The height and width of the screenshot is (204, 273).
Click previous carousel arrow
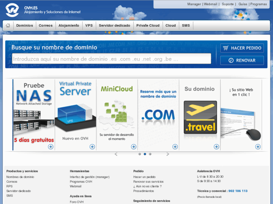[116, 154]
